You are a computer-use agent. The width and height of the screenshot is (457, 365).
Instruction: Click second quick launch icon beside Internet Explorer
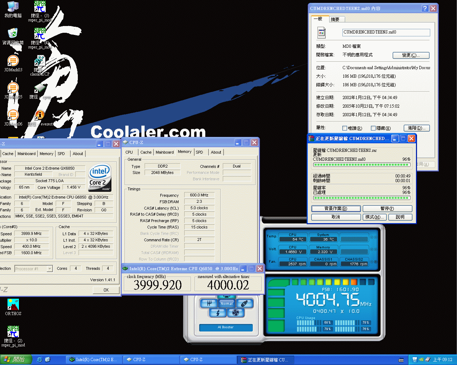tap(48, 360)
